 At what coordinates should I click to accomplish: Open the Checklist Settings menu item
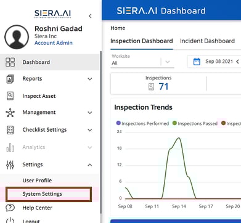[44, 130]
